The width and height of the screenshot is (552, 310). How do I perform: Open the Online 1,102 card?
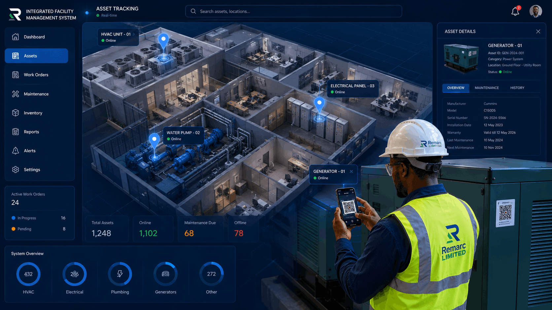153,229
